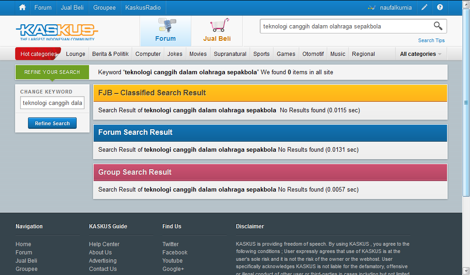Open Home in footer Navigation
This screenshot has width=470, height=275.
pos(23,244)
